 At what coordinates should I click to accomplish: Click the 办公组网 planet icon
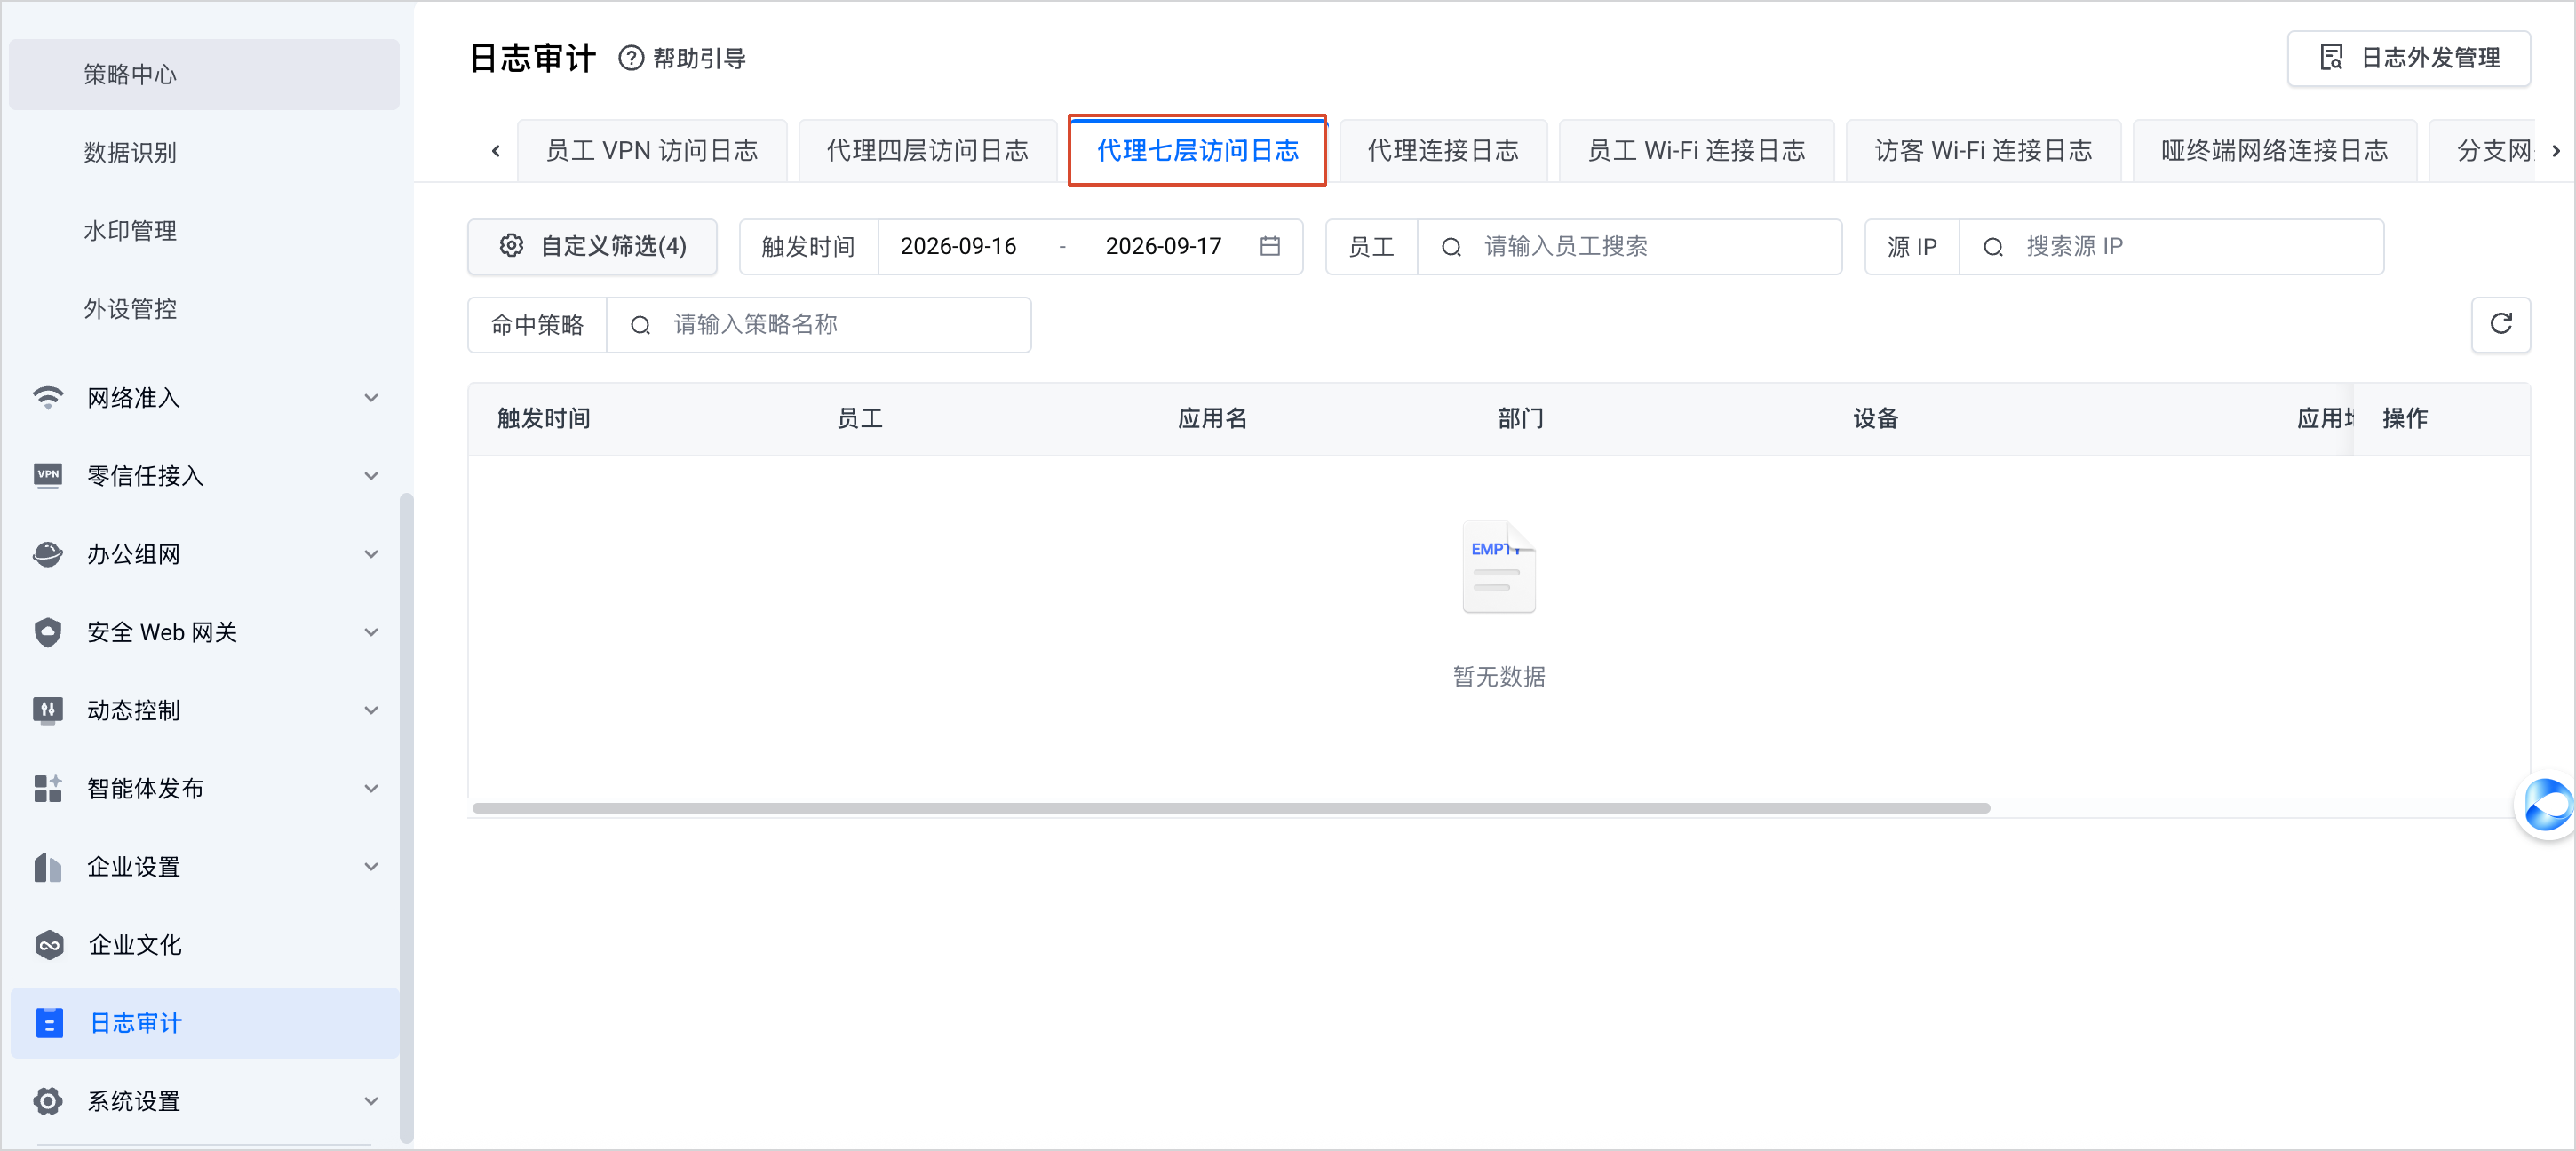tap(48, 553)
